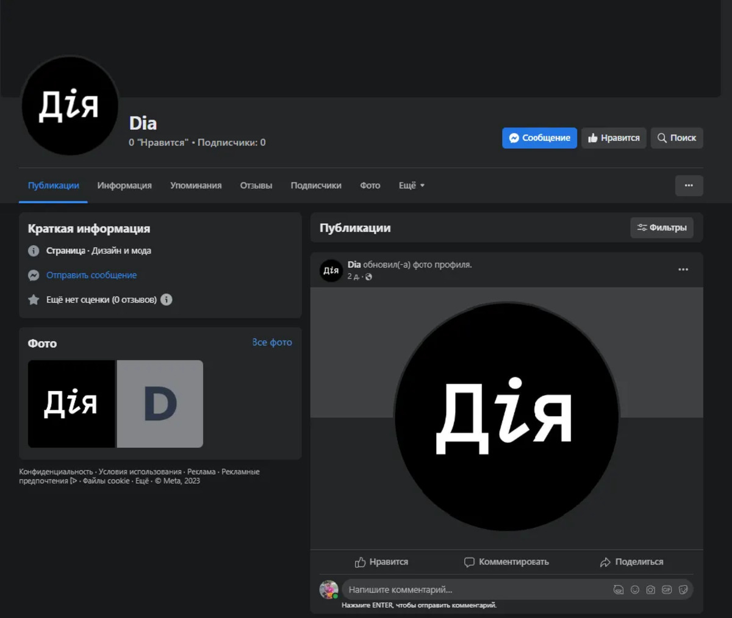Open the sticker picker in comment box
The image size is (732, 618).
pyautogui.click(x=683, y=590)
